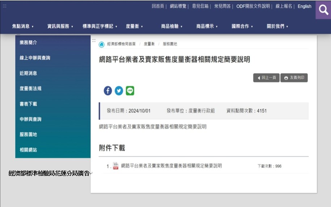Share page via Facebook icon
This screenshot has height=207, width=331.
pyautogui.click(x=108, y=91)
